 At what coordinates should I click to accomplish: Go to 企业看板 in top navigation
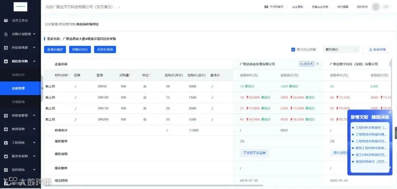coord(297,7)
